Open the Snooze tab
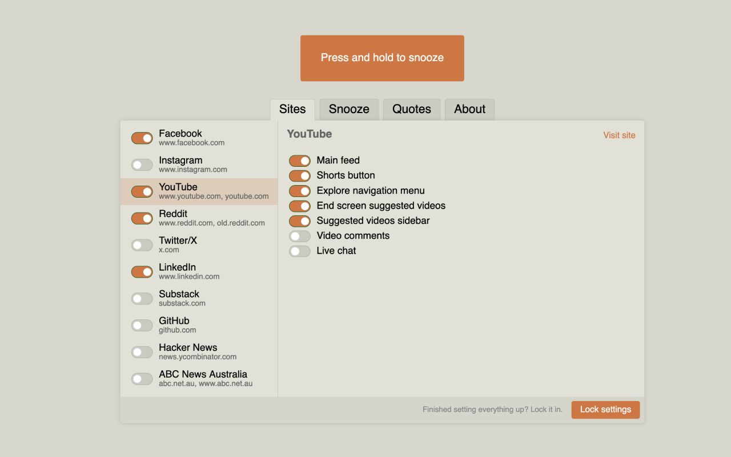This screenshot has width=731, height=457. pos(349,109)
